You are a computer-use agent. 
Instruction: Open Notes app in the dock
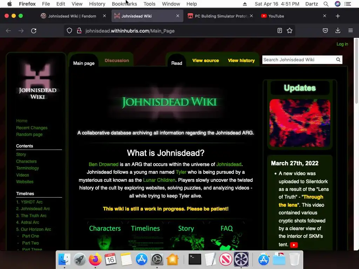click(126, 260)
